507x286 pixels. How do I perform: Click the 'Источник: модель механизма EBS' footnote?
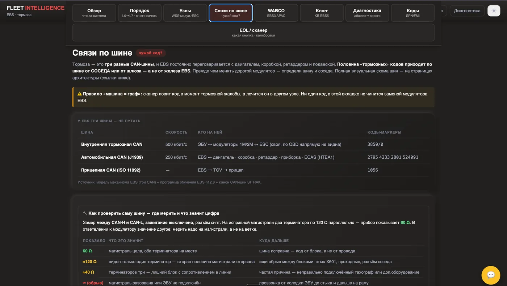point(169,182)
